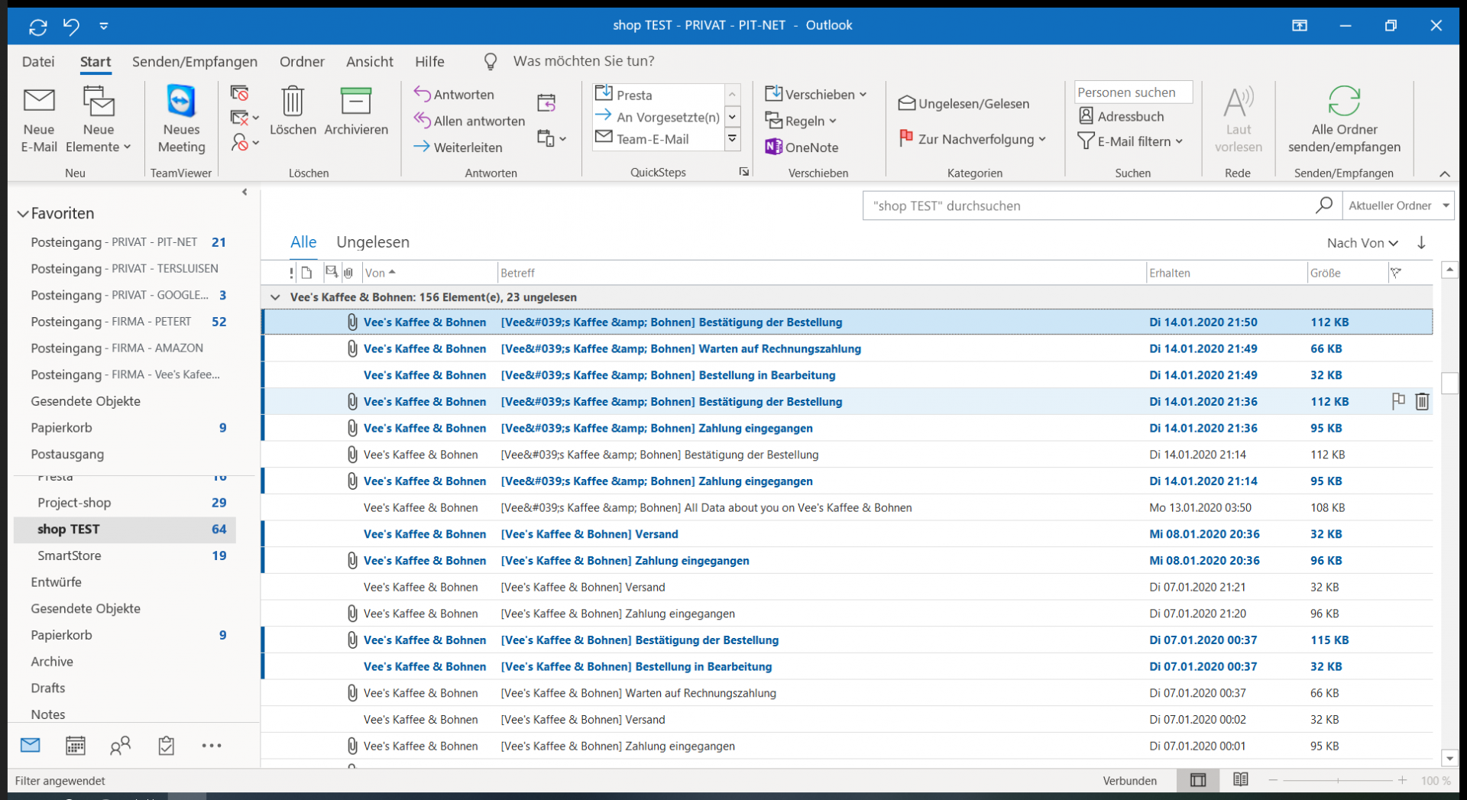Archive the selected mail with Archivieren
Screen dimensions: 1467x800
tap(356, 112)
